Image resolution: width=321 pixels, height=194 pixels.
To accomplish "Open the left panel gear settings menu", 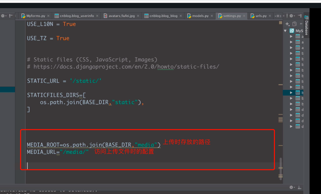I will click(3, 16).
